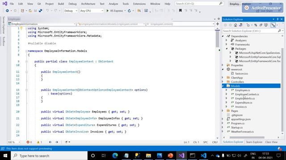Select Startup.cs file

237,128
